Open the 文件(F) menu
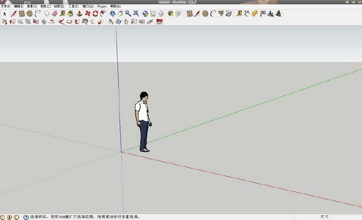 [5, 6]
